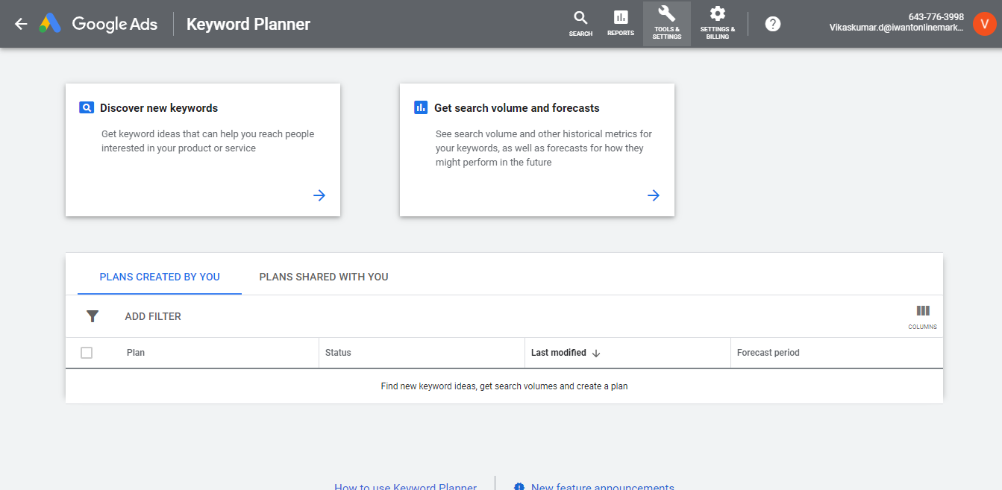
Task: Click the empty plans message text
Action: [504, 386]
